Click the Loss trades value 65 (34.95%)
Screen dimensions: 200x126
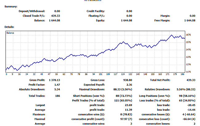click(x=187, y=100)
